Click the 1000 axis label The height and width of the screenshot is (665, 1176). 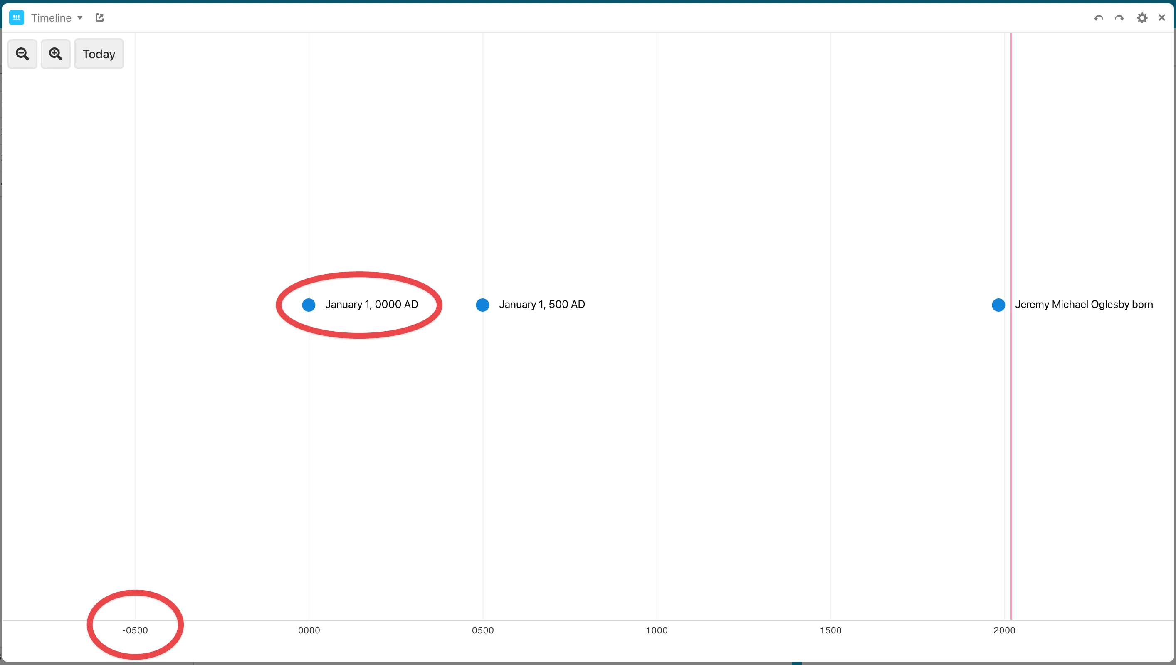point(657,630)
